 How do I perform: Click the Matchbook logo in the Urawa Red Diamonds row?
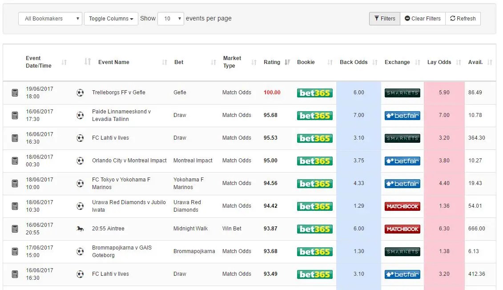402,206
